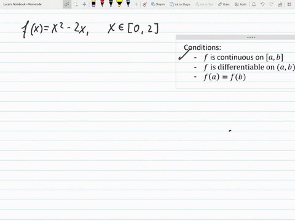Undo the last stroke
The image size is (295, 221).
click(262, 4)
